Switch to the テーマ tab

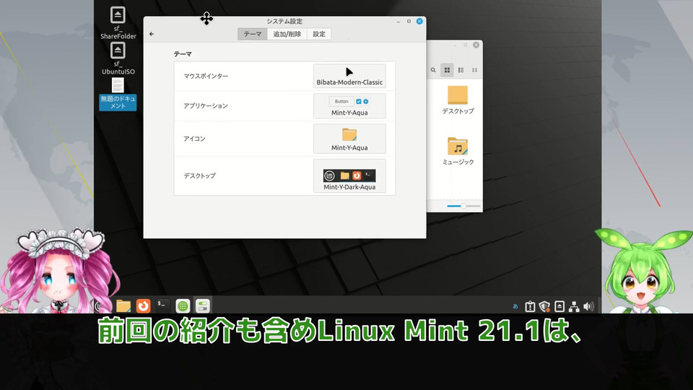tap(253, 34)
